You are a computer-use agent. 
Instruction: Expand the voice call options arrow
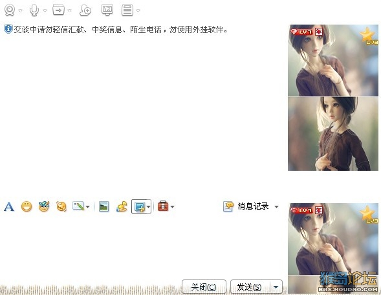point(45,10)
